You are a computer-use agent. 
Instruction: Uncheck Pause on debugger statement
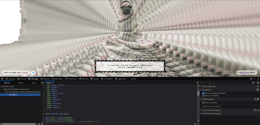pos(203,93)
